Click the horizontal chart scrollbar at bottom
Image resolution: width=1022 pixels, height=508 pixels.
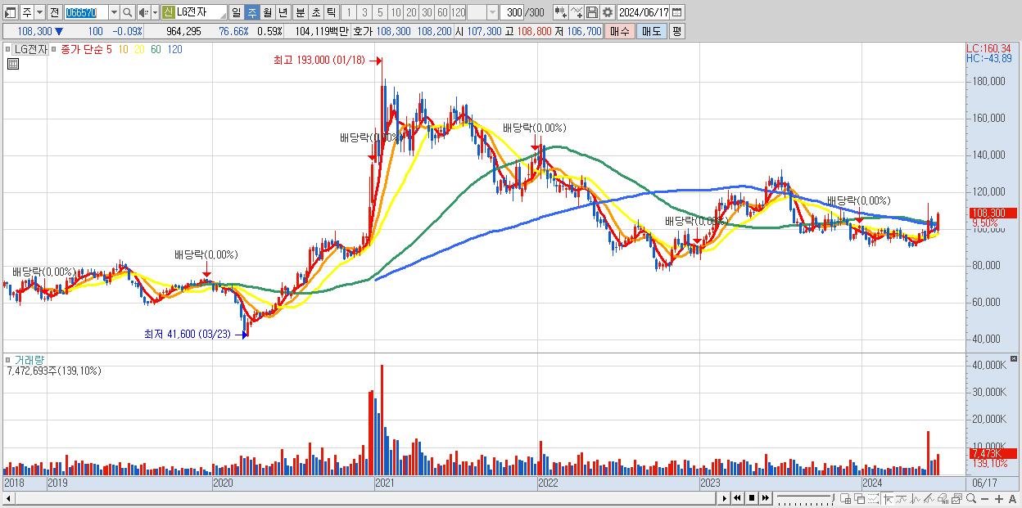pos(358,499)
